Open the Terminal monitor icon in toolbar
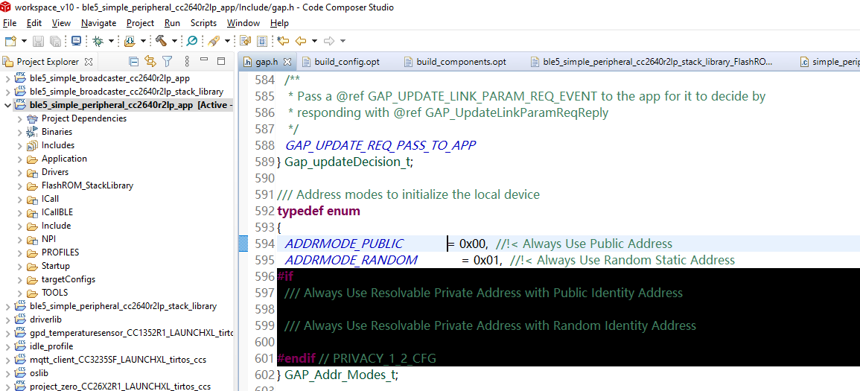Image resolution: width=860 pixels, height=391 pixels. click(76, 41)
